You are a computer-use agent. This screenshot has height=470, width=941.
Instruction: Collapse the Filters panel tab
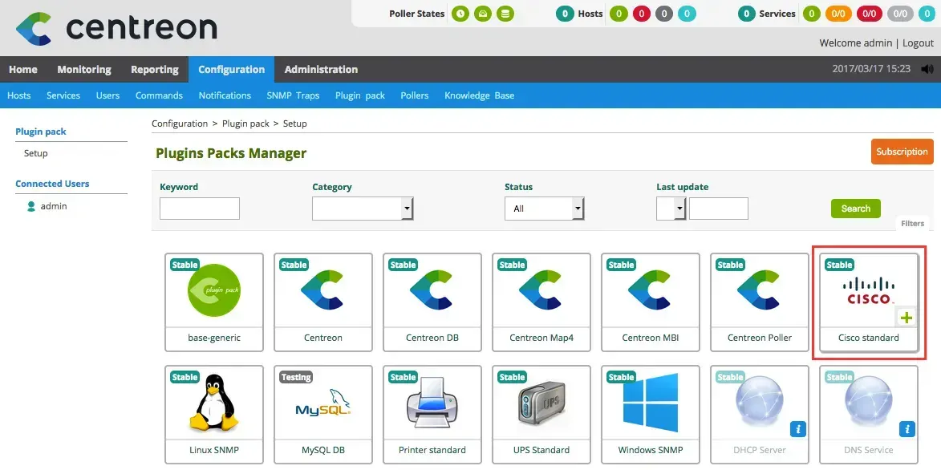pyautogui.click(x=912, y=223)
